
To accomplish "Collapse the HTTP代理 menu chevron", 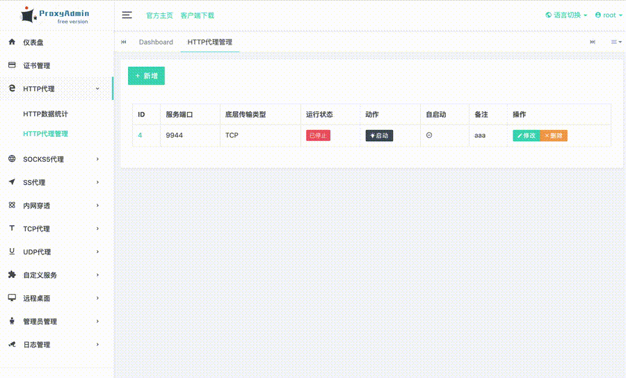I will tap(97, 88).
